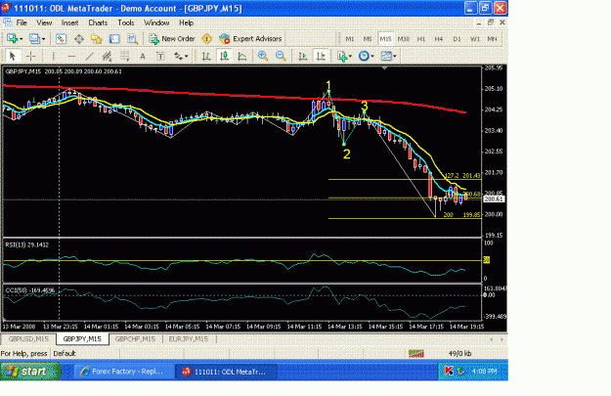
Task: Toggle chart Auto Scroll icon
Action: pyautogui.click(x=303, y=56)
